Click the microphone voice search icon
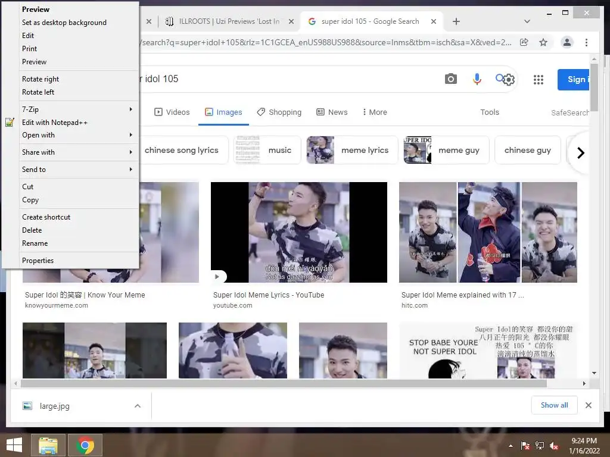The image size is (610, 457). [x=477, y=79]
